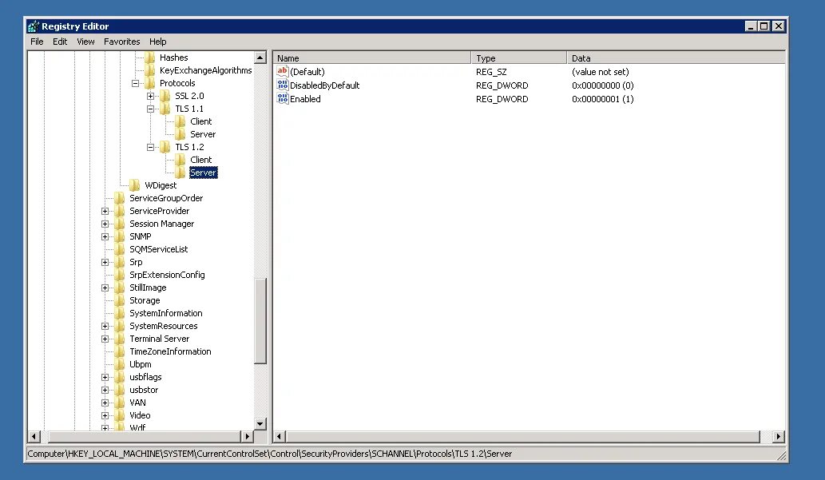Click the SSL 2.0 folder icon
Screen dimensions: 825x480
click(165, 96)
